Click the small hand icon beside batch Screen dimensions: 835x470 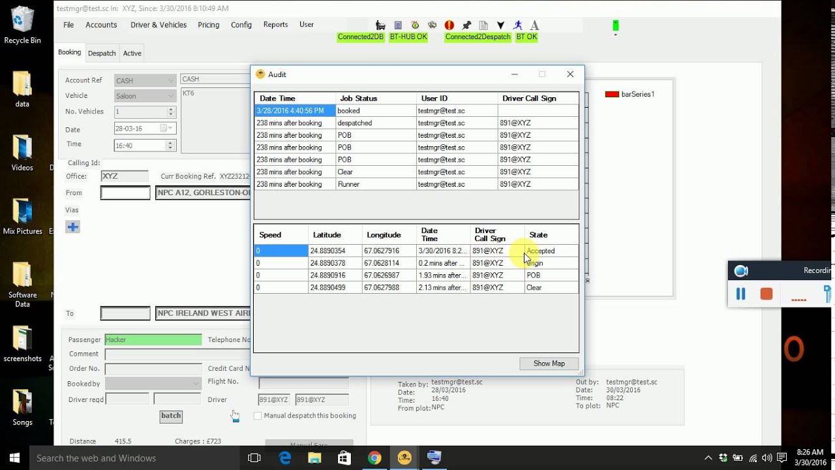pos(235,416)
